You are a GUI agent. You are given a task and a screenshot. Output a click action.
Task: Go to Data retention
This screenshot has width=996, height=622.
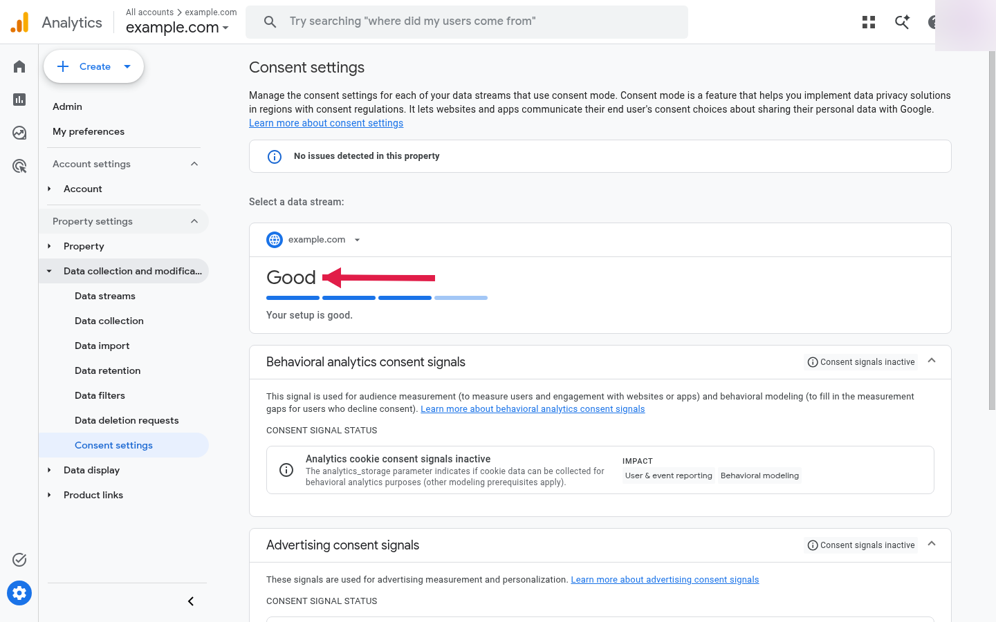coord(108,370)
